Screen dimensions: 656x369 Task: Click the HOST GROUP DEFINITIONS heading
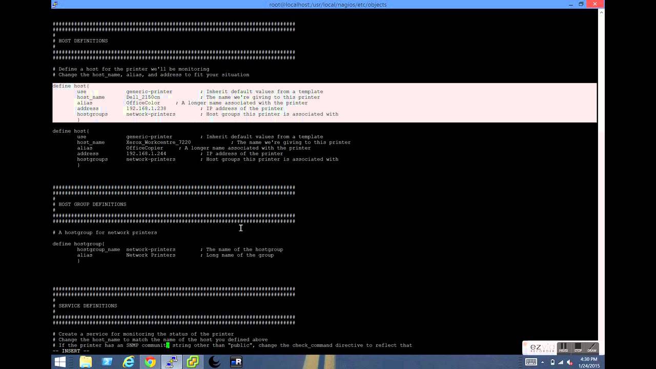(x=92, y=204)
